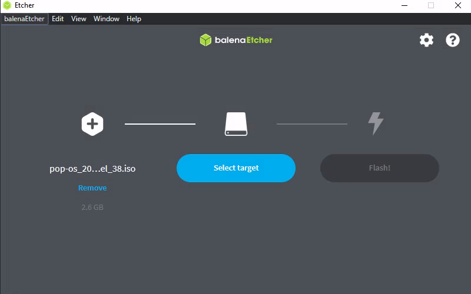Click the Etcher app icon in title bar
Screen dimensions: 471x294
(x=7, y=5)
